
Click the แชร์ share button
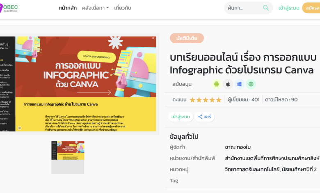pos(204,117)
